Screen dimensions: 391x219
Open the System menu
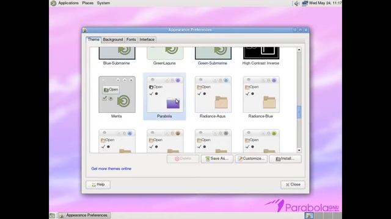[103, 3]
